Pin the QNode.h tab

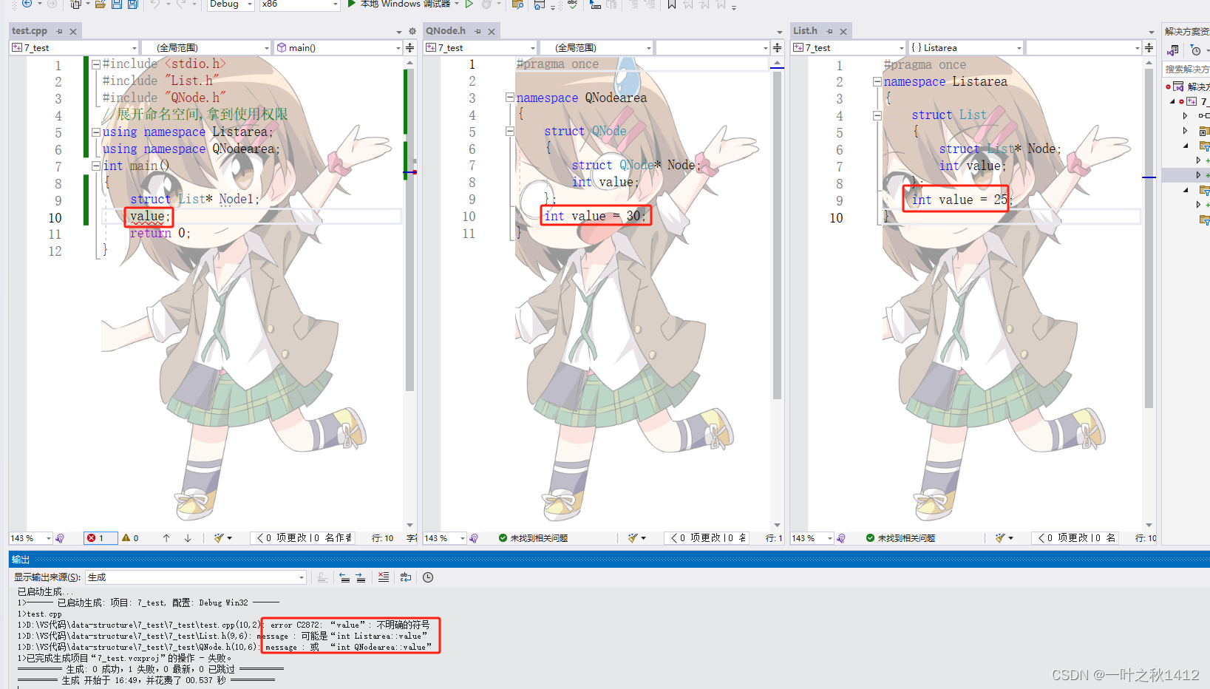point(477,32)
